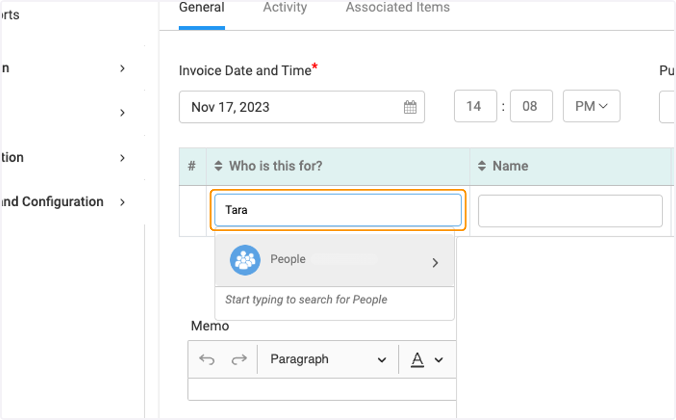Switch to the Activity tab
Image resolution: width=676 pixels, height=420 pixels.
pos(285,8)
